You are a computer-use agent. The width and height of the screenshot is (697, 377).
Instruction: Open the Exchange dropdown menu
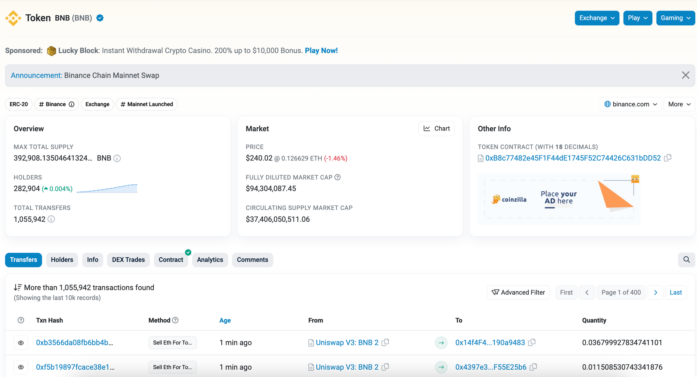[x=597, y=18]
